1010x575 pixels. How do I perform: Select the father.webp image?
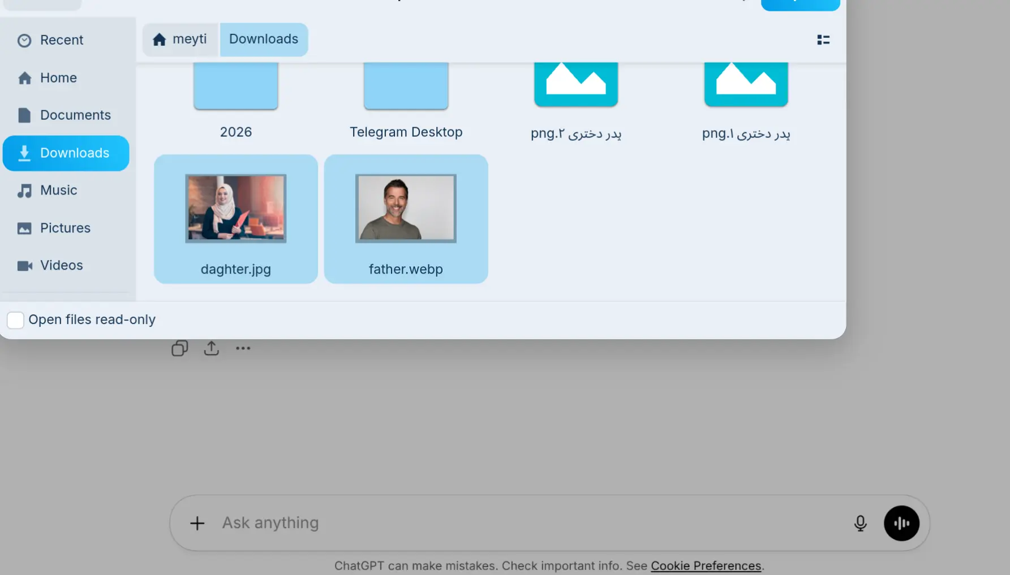(x=406, y=219)
